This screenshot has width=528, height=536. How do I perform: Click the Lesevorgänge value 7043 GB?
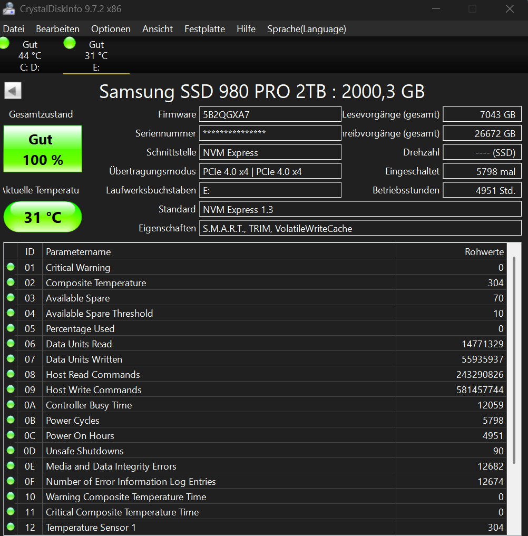pos(482,114)
